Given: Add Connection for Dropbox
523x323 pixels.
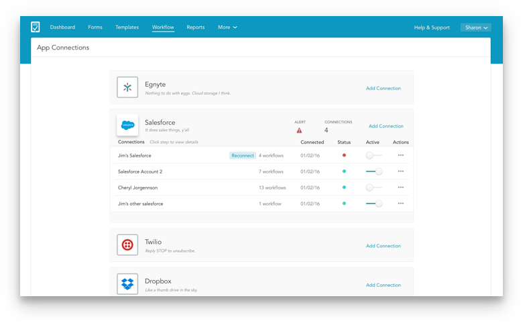Looking at the screenshot, I should coord(384,285).
